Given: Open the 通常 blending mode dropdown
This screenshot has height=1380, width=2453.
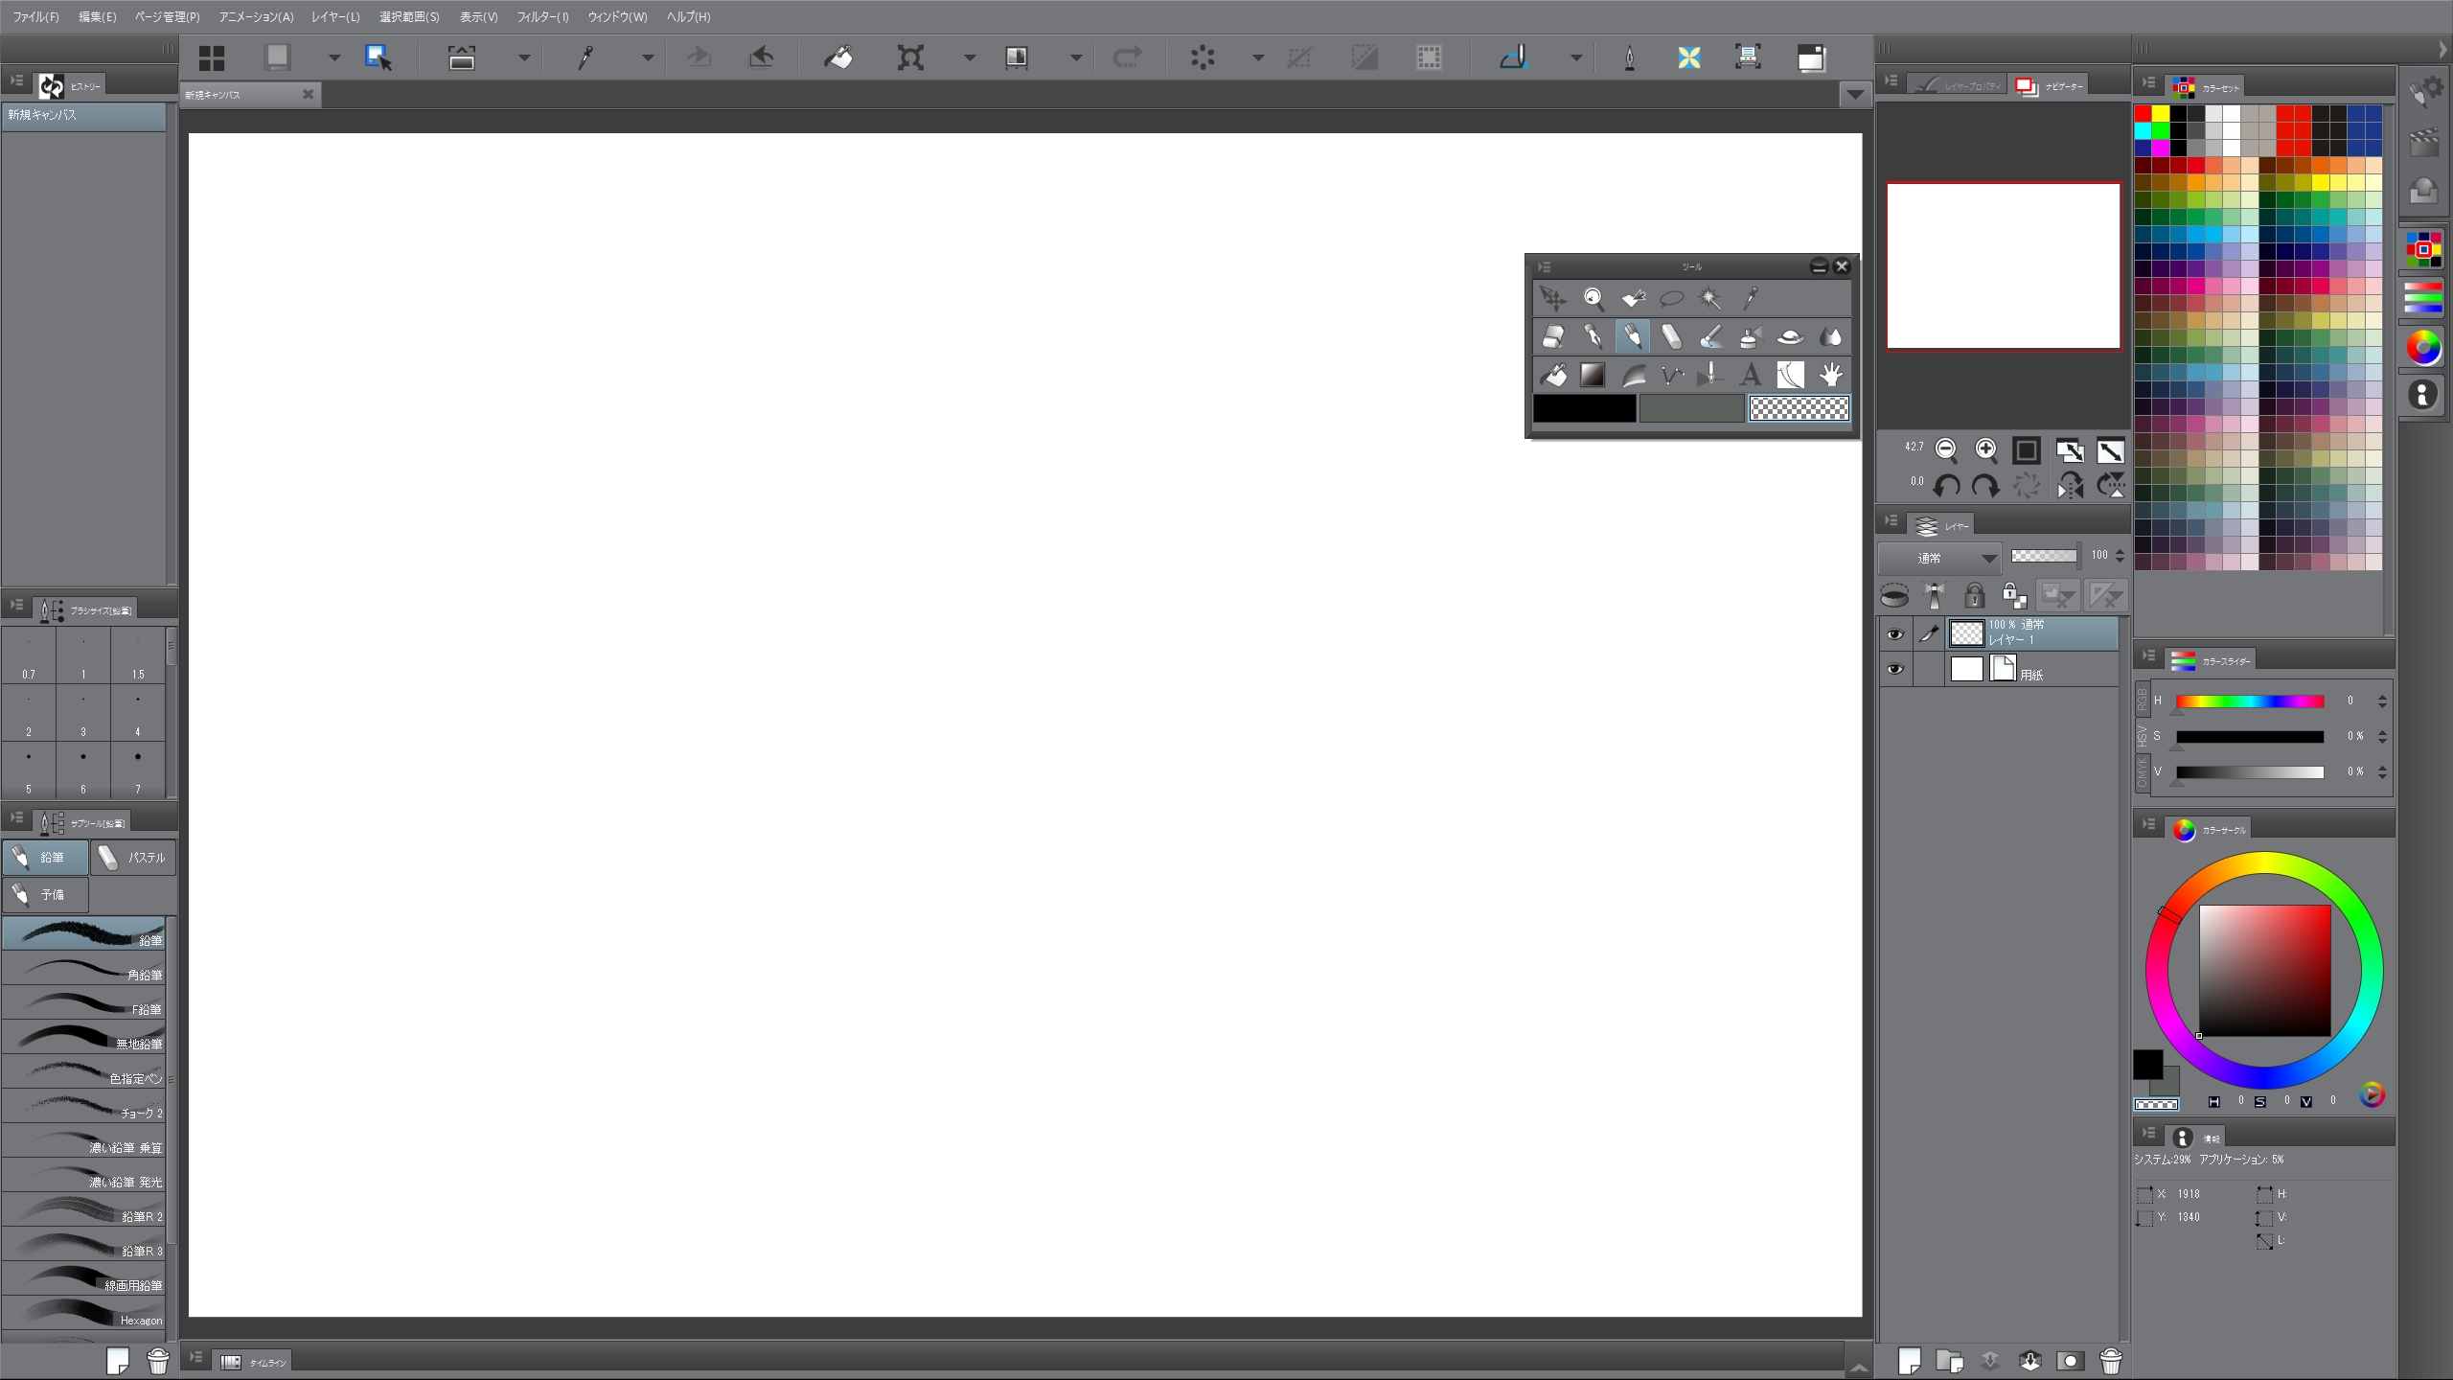Looking at the screenshot, I should tap(1938, 558).
